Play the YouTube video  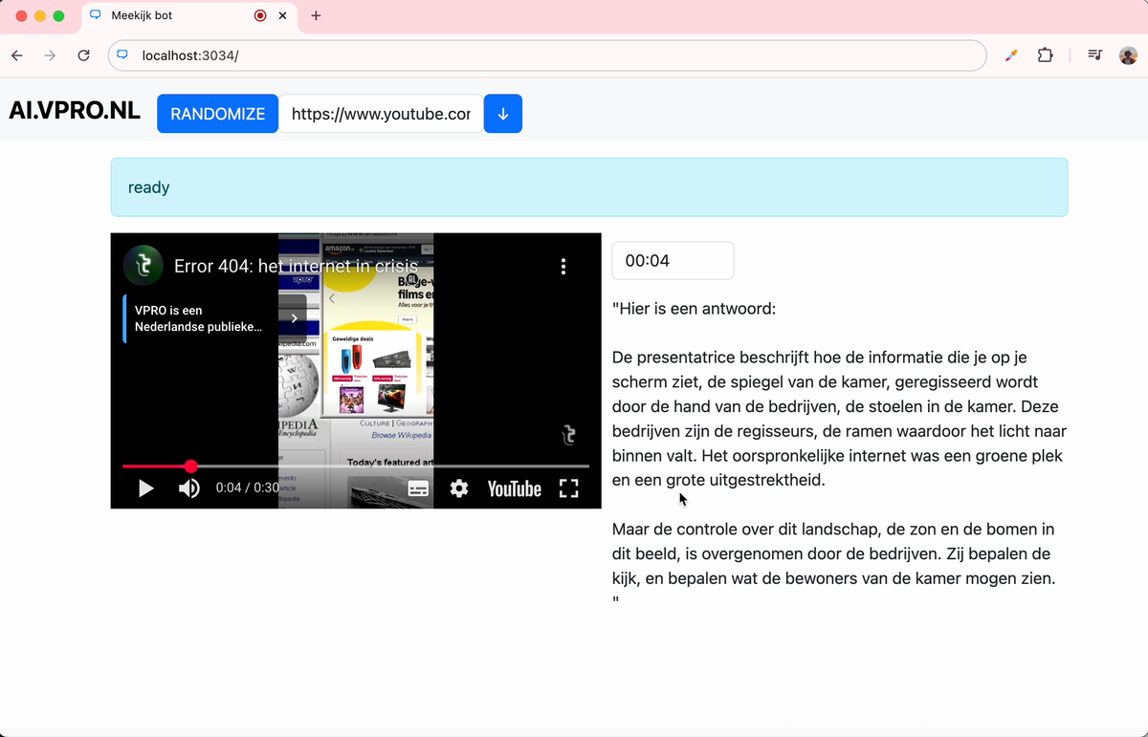click(x=146, y=488)
